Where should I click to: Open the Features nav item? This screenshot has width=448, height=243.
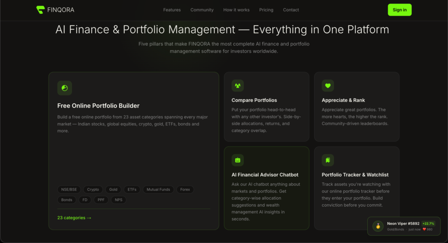click(x=172, y=10)
